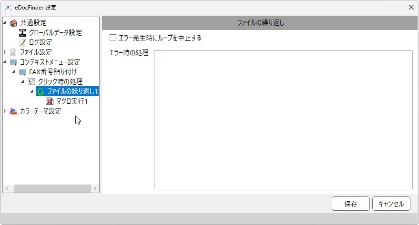The width and height of the screenshot is (419, 225).
Task: Select クリック時の処理 tree item
Action: 60,81
